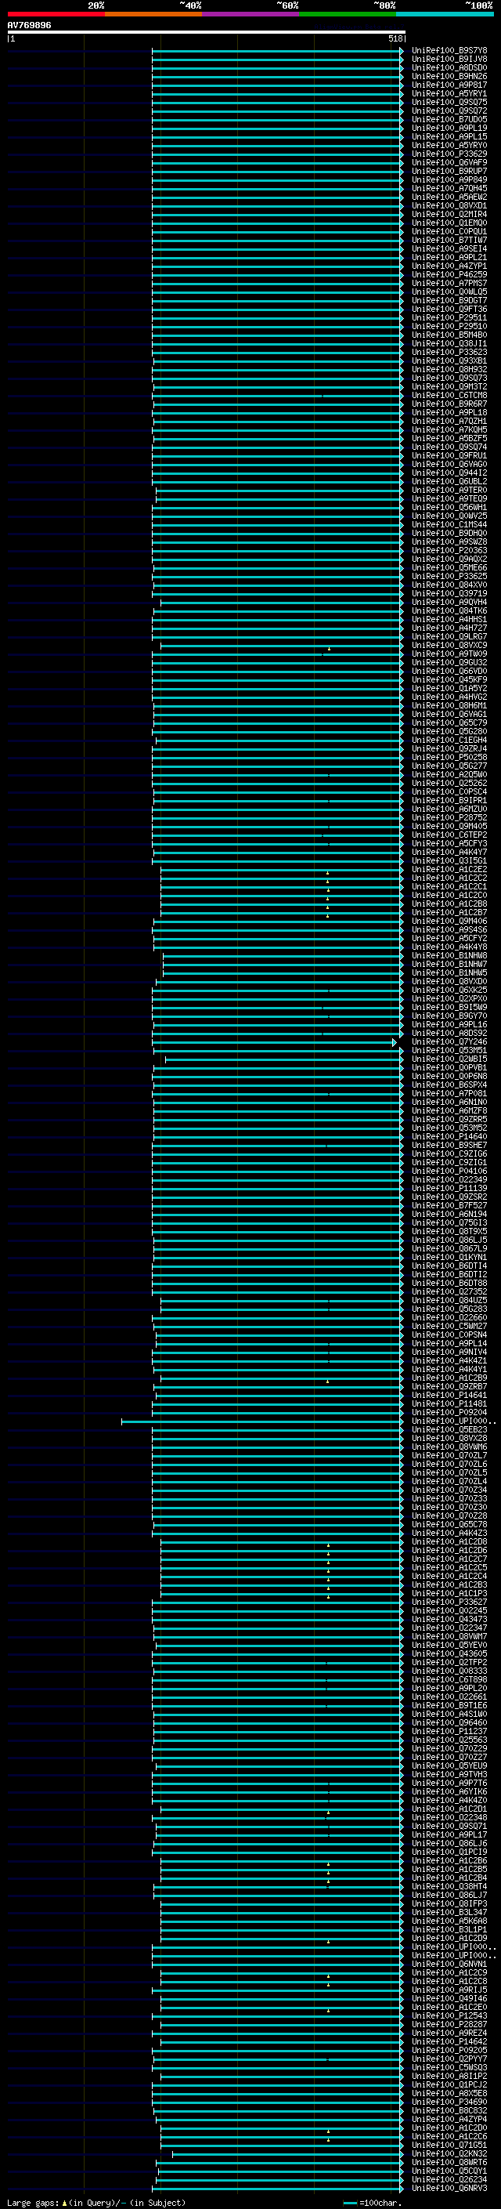Select hit label UniRef100_P46259
The height and width of the screenshot is (2209, 501).
tap(449, 274)
